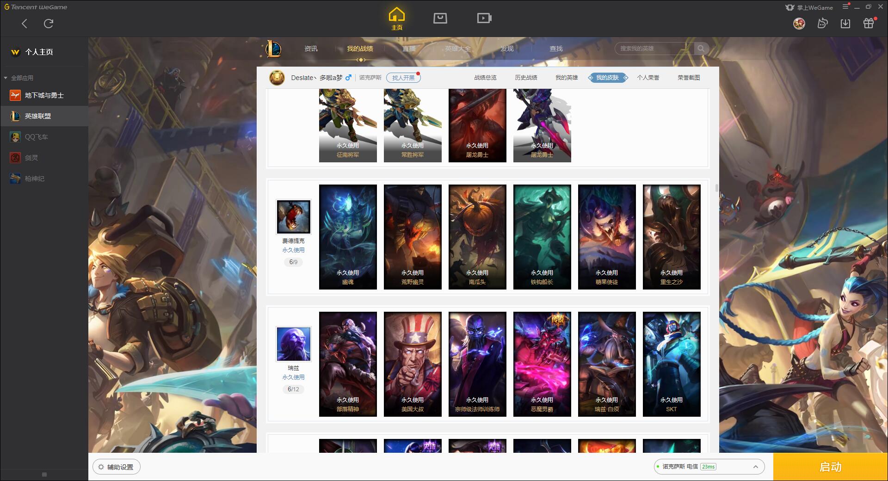Open the gift box icon

pos(869,23)
